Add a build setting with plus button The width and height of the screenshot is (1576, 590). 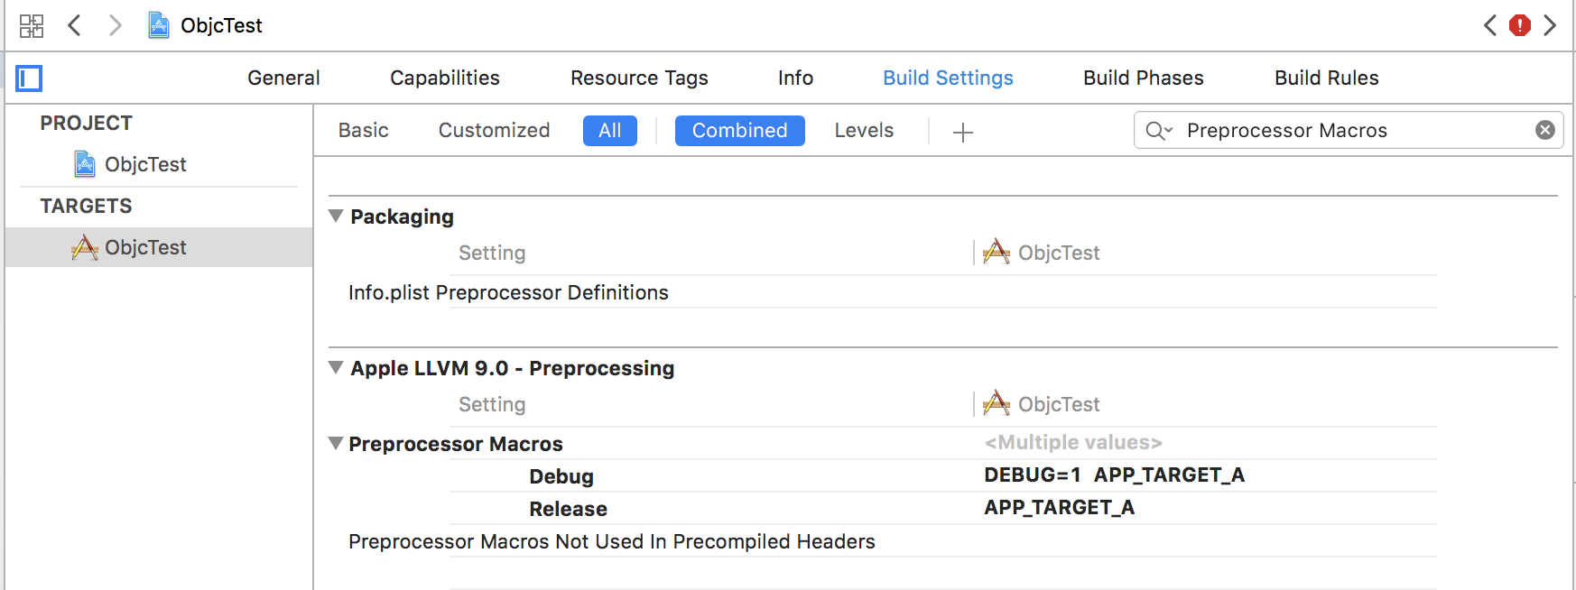pyautogui.click(x=963, y=133)
